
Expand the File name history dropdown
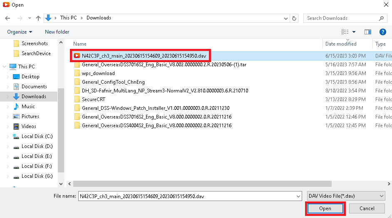(x=298, y=196)
